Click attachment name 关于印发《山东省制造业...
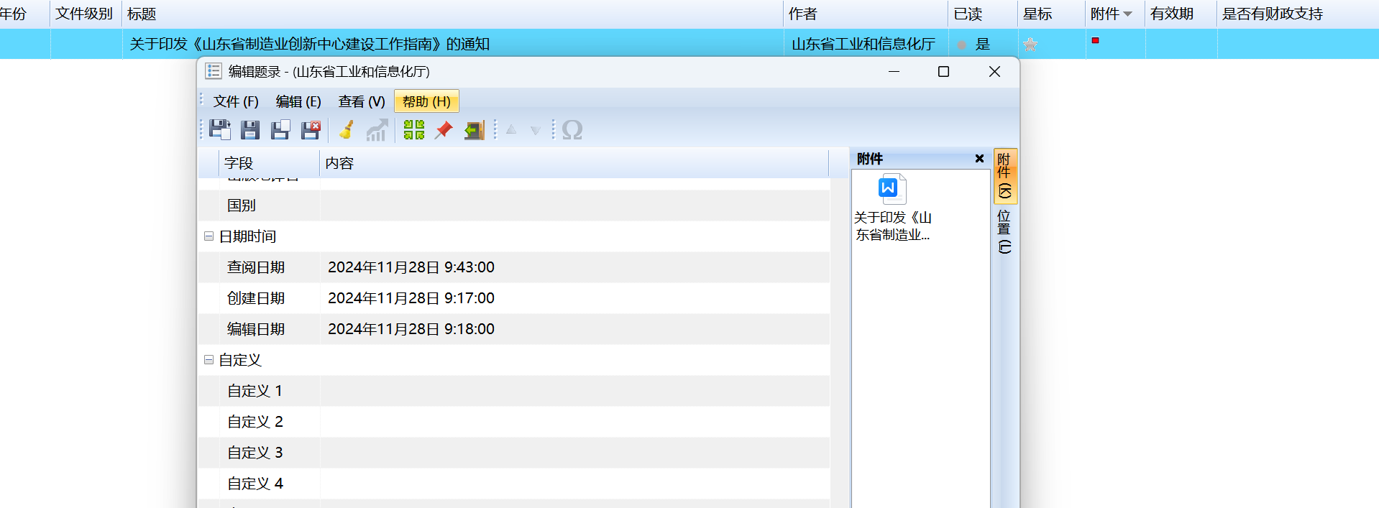 (892, 226)
